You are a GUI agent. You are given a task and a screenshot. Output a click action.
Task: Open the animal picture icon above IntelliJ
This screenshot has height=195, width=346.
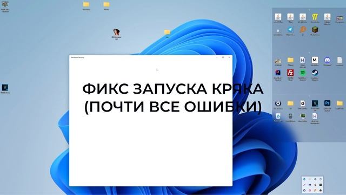pos(278,61)
